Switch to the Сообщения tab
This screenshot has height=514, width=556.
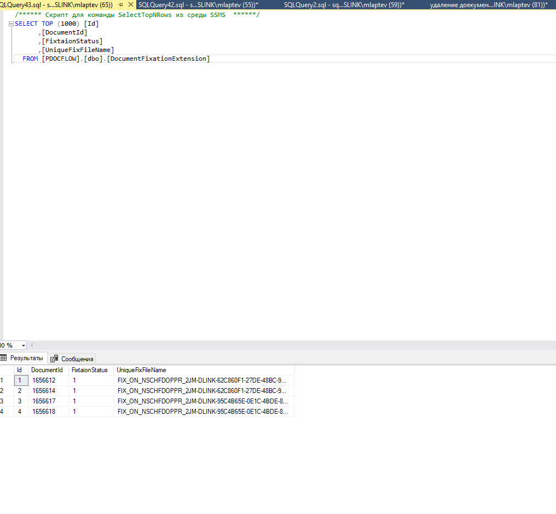coord(72,359)
